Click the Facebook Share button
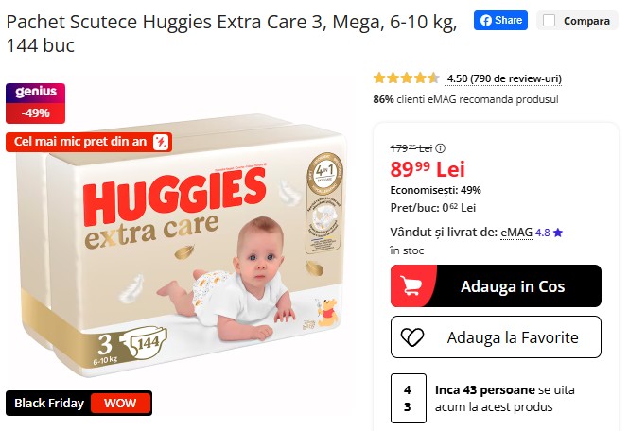The image size is (629, 431). coord(500,20)
